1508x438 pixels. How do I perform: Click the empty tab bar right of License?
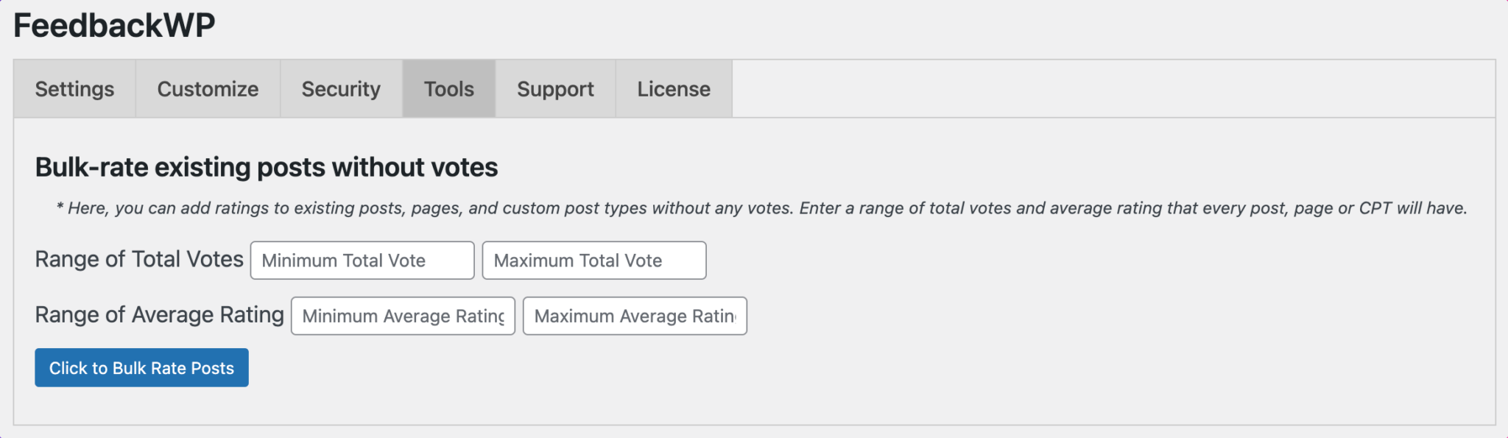point(1112,89)
